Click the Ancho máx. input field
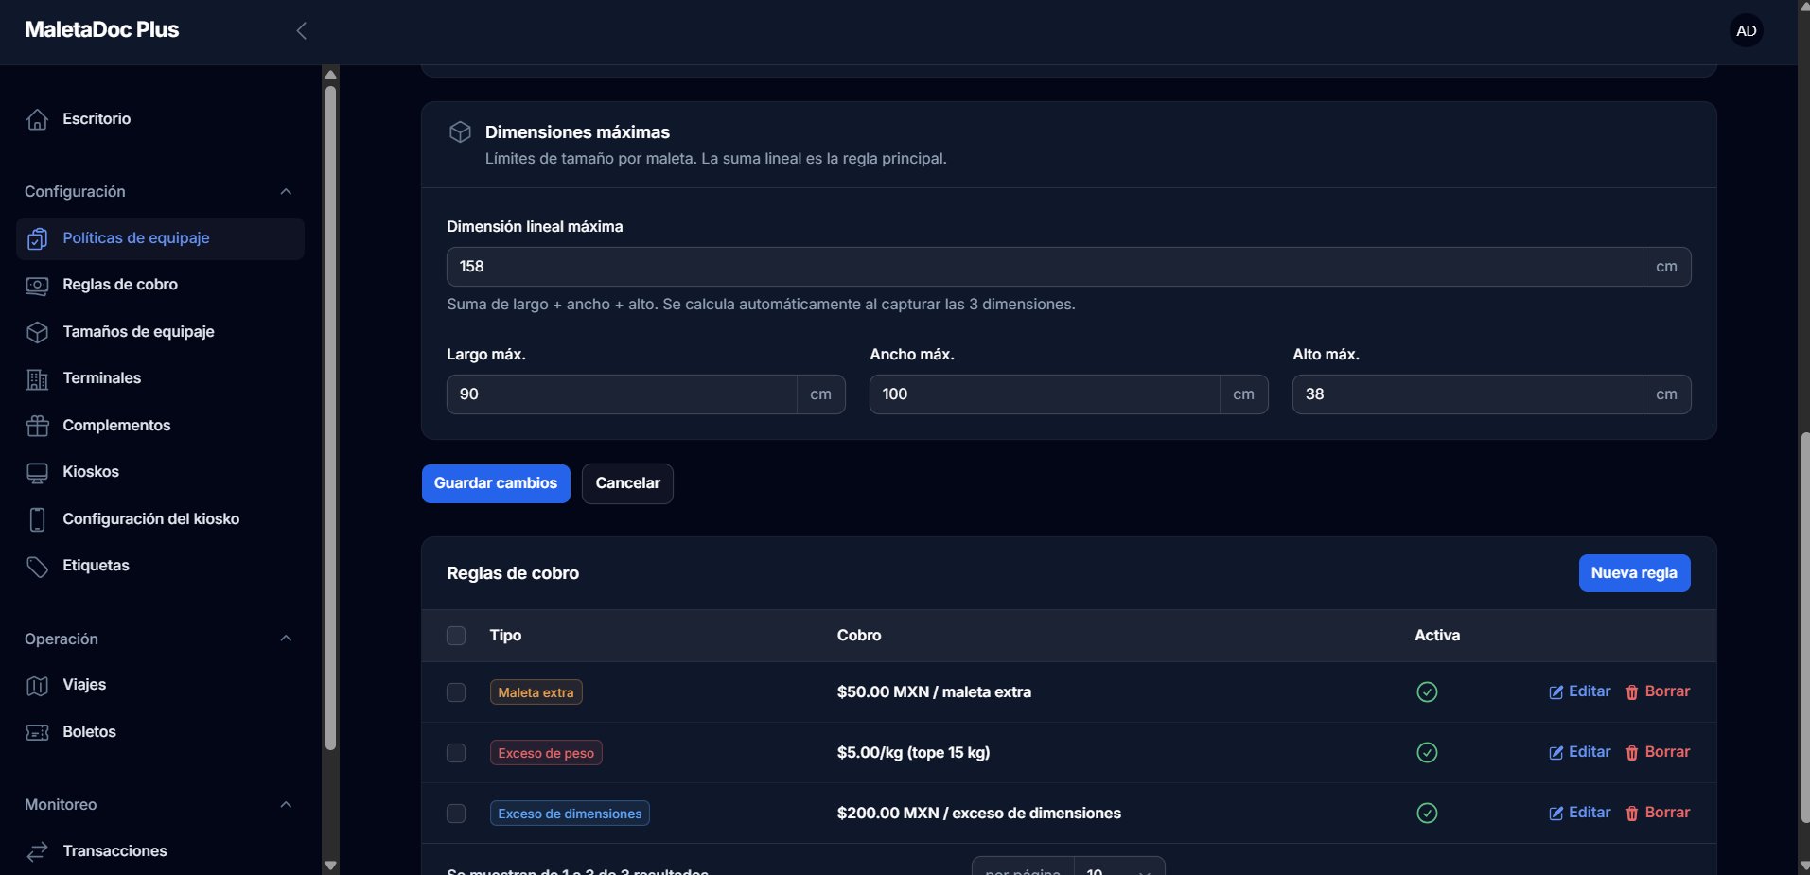The image size is (1810, 875). pos(1045,394)
